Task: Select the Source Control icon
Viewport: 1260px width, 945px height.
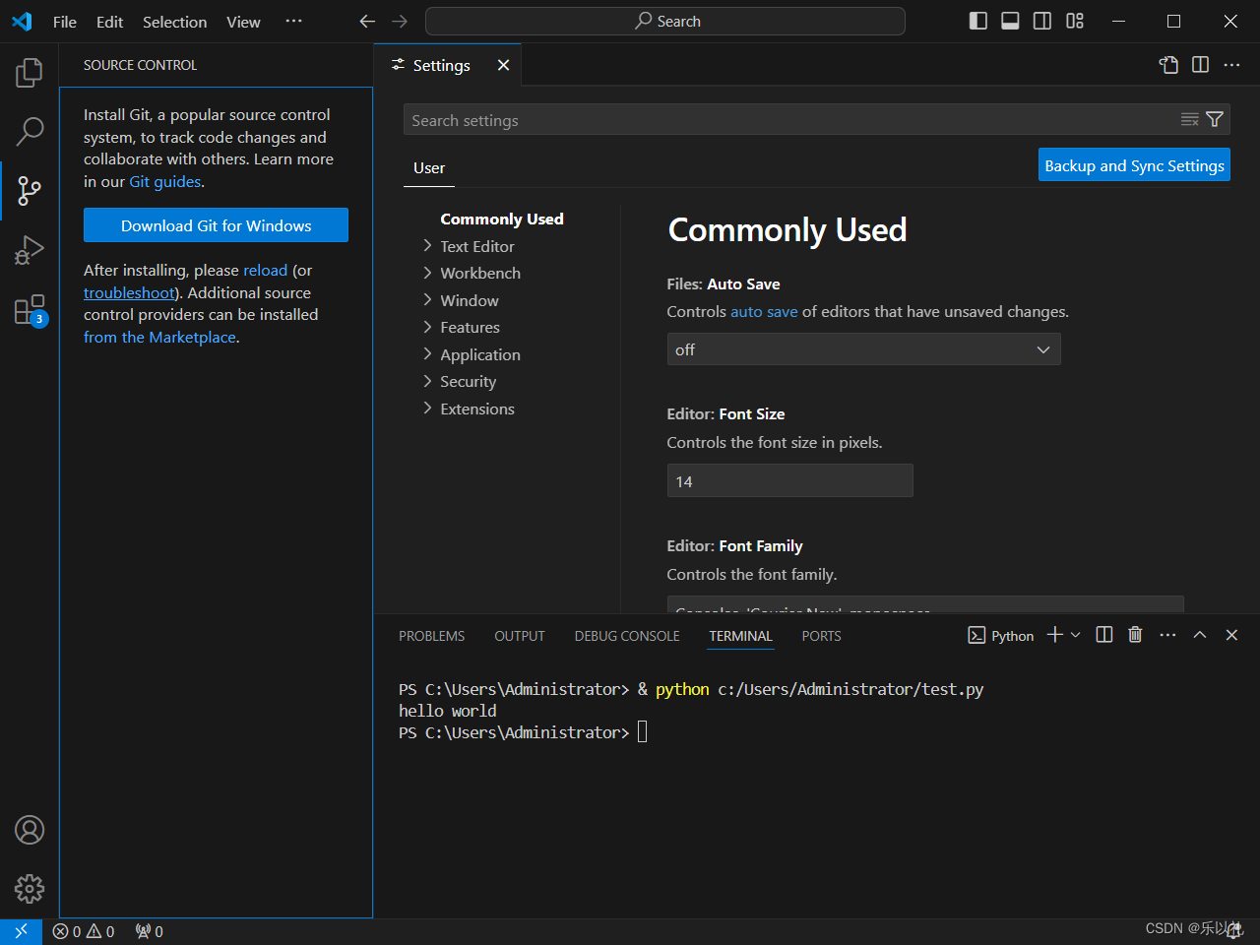Action: coord(29,191)
